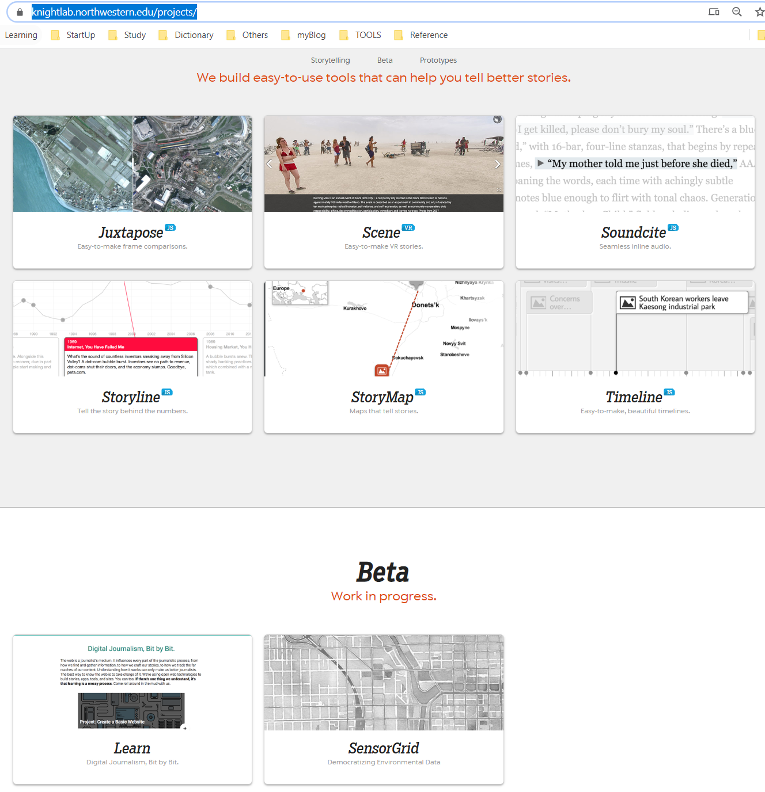Open the myBlog bookmarks folder

tap(304, 35)
